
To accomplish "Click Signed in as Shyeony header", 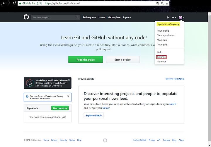I will coord(168,24).
